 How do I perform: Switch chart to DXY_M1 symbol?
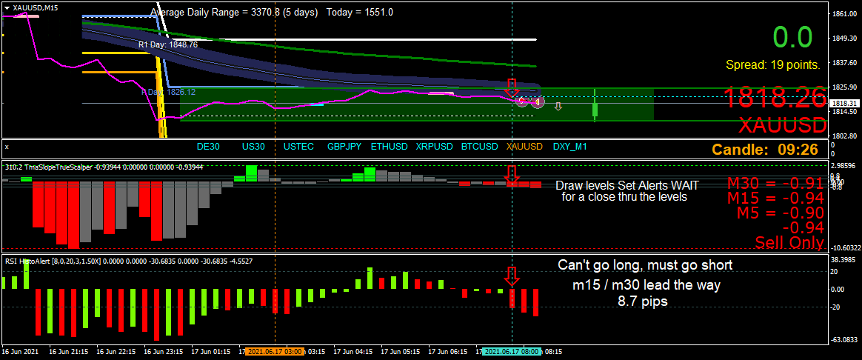click(570, 147)
